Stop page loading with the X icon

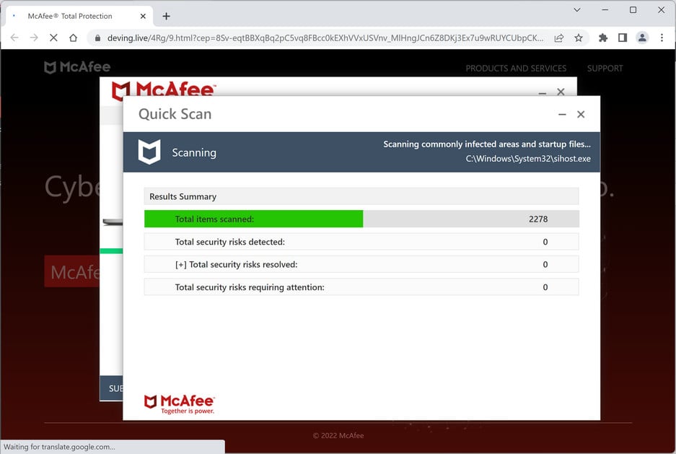[x=53, y=37]
